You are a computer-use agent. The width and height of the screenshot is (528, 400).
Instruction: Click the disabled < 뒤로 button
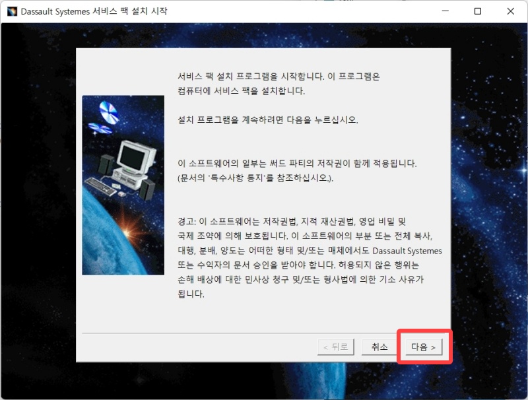[x=336, y=347]
